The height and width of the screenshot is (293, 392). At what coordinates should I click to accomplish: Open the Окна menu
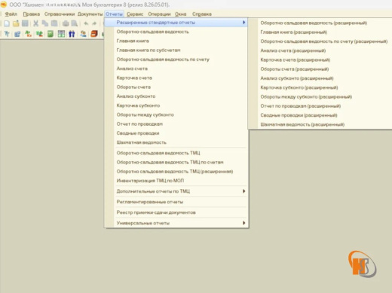point(181,14)
